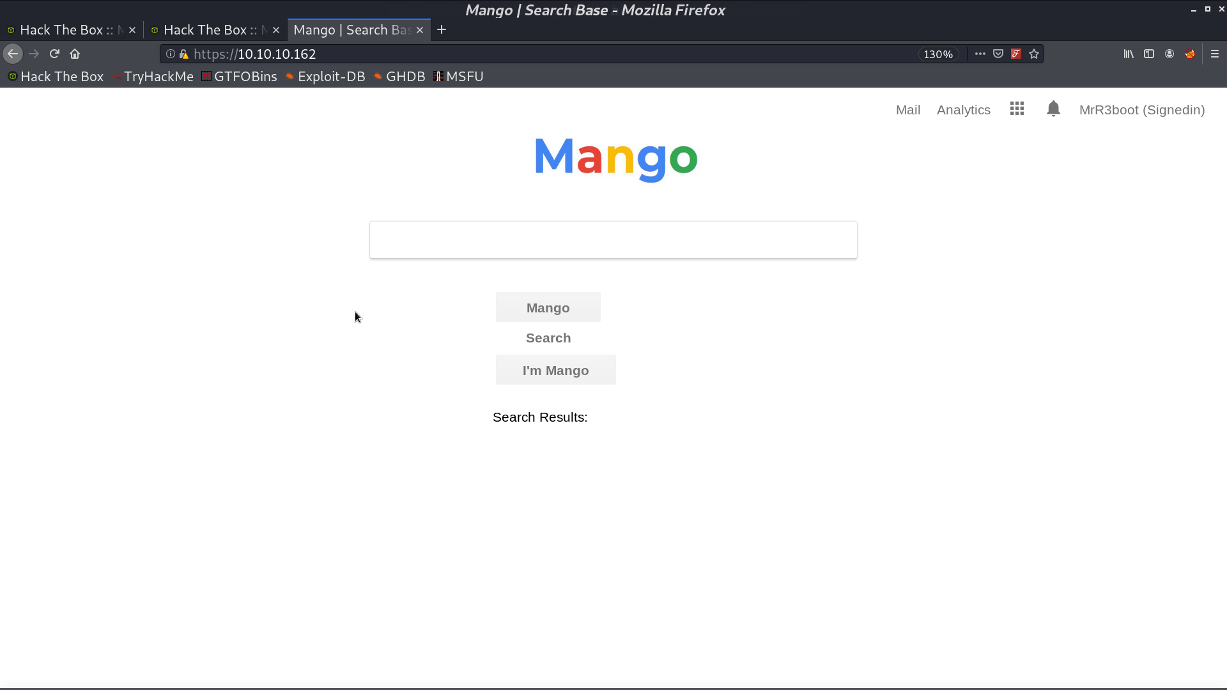Show site information icon in address bar
Viewport: 1227px width, 690px height.
click(x=171, y=54)
